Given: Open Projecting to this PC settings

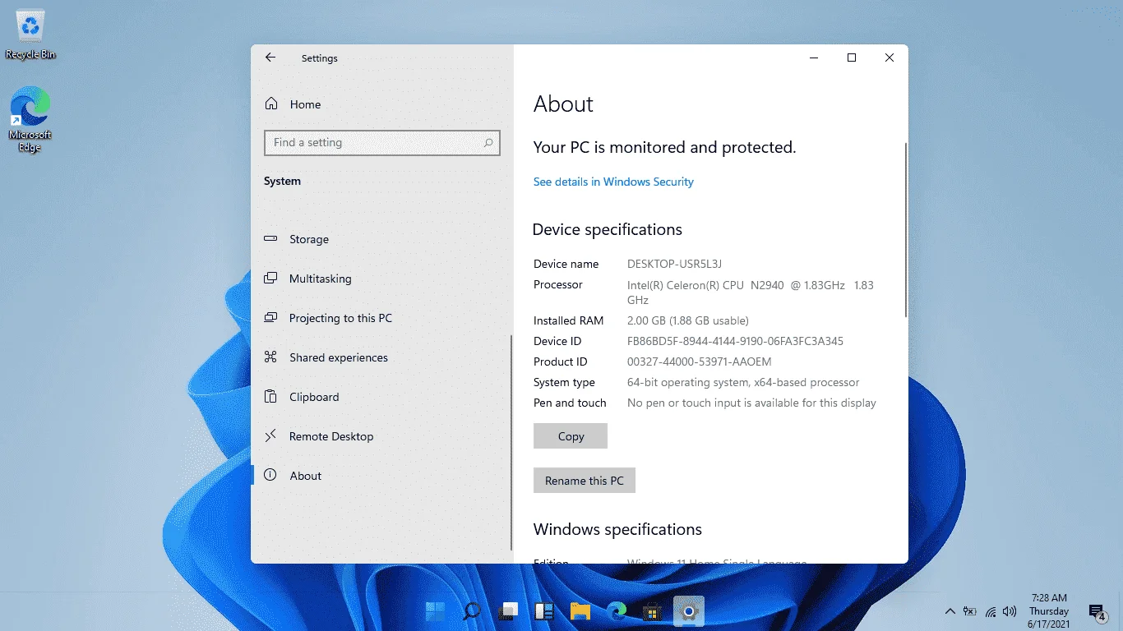Looking at the screenshot, I should (381, 318).
